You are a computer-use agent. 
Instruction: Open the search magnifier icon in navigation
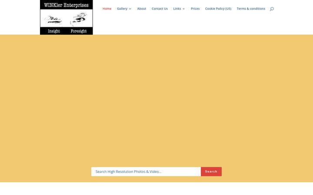[x=272, y=9]
